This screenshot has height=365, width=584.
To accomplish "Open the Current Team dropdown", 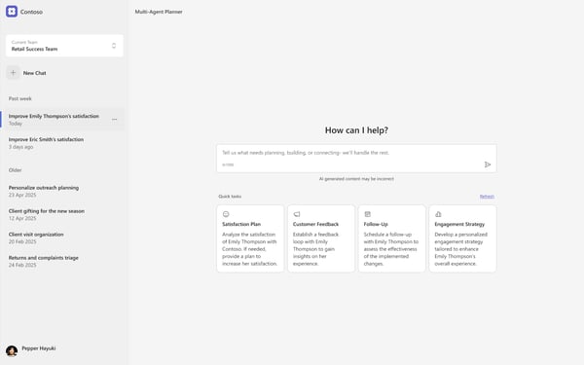I will click(x=64, y=46).
